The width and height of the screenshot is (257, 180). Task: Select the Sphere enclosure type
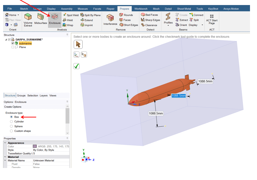[x=12, y=126]
